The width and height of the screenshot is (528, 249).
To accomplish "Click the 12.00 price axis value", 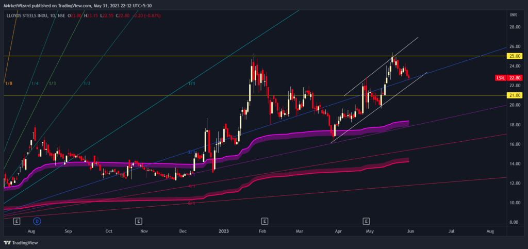I will pos(515,184).
